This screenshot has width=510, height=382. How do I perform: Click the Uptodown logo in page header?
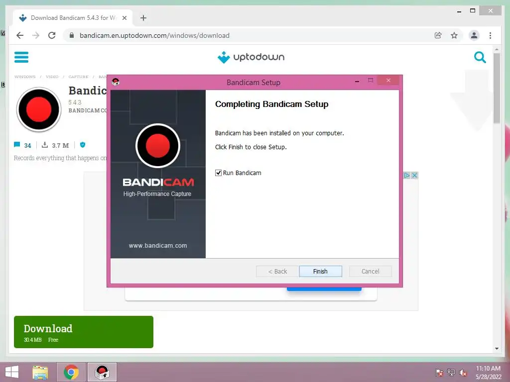[251, 57]
